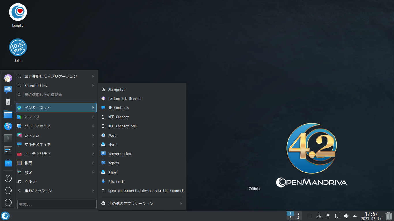Click the blue bird favorite icon
The image size is (394, 221).
coord(8,126)
